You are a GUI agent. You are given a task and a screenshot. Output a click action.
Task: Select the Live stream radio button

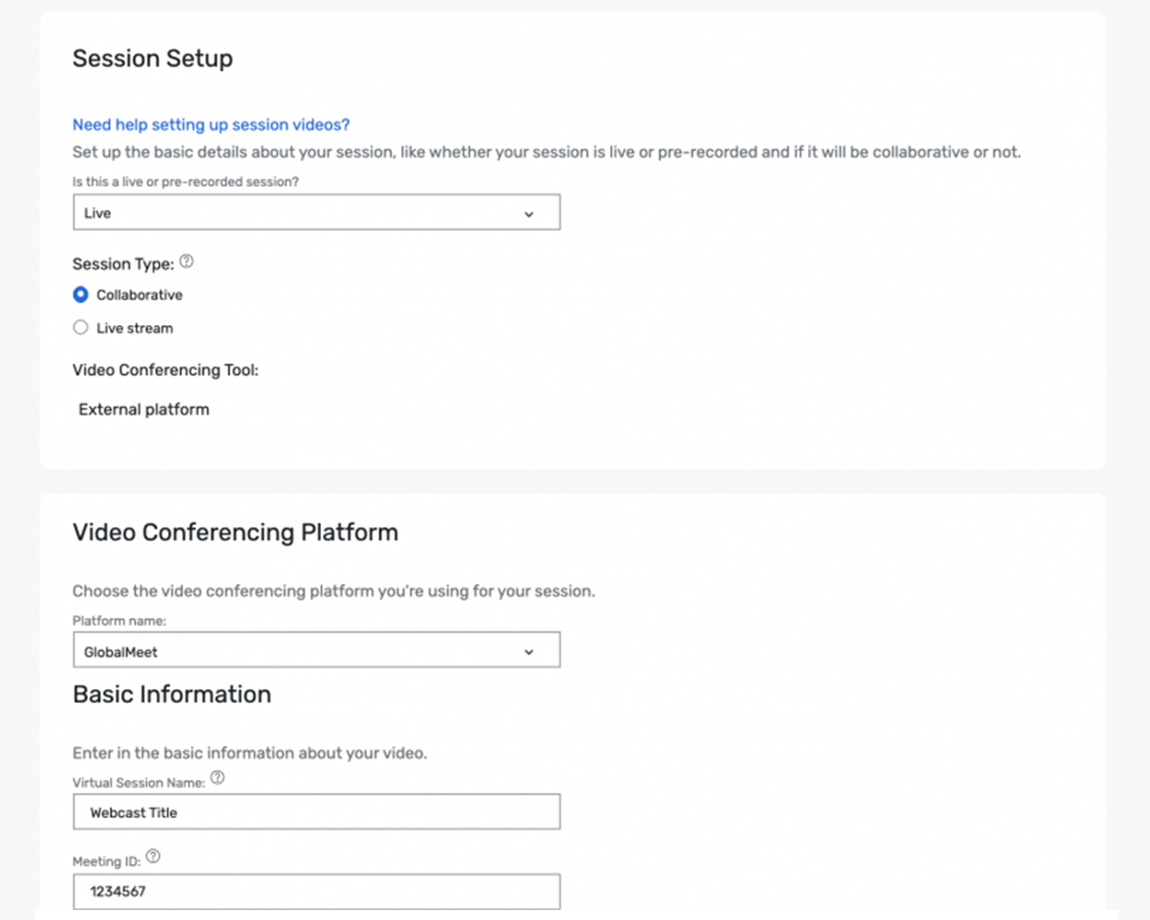[x=80, y=328]
